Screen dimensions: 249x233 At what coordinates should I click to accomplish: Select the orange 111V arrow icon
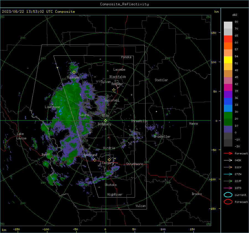[228, 167]
